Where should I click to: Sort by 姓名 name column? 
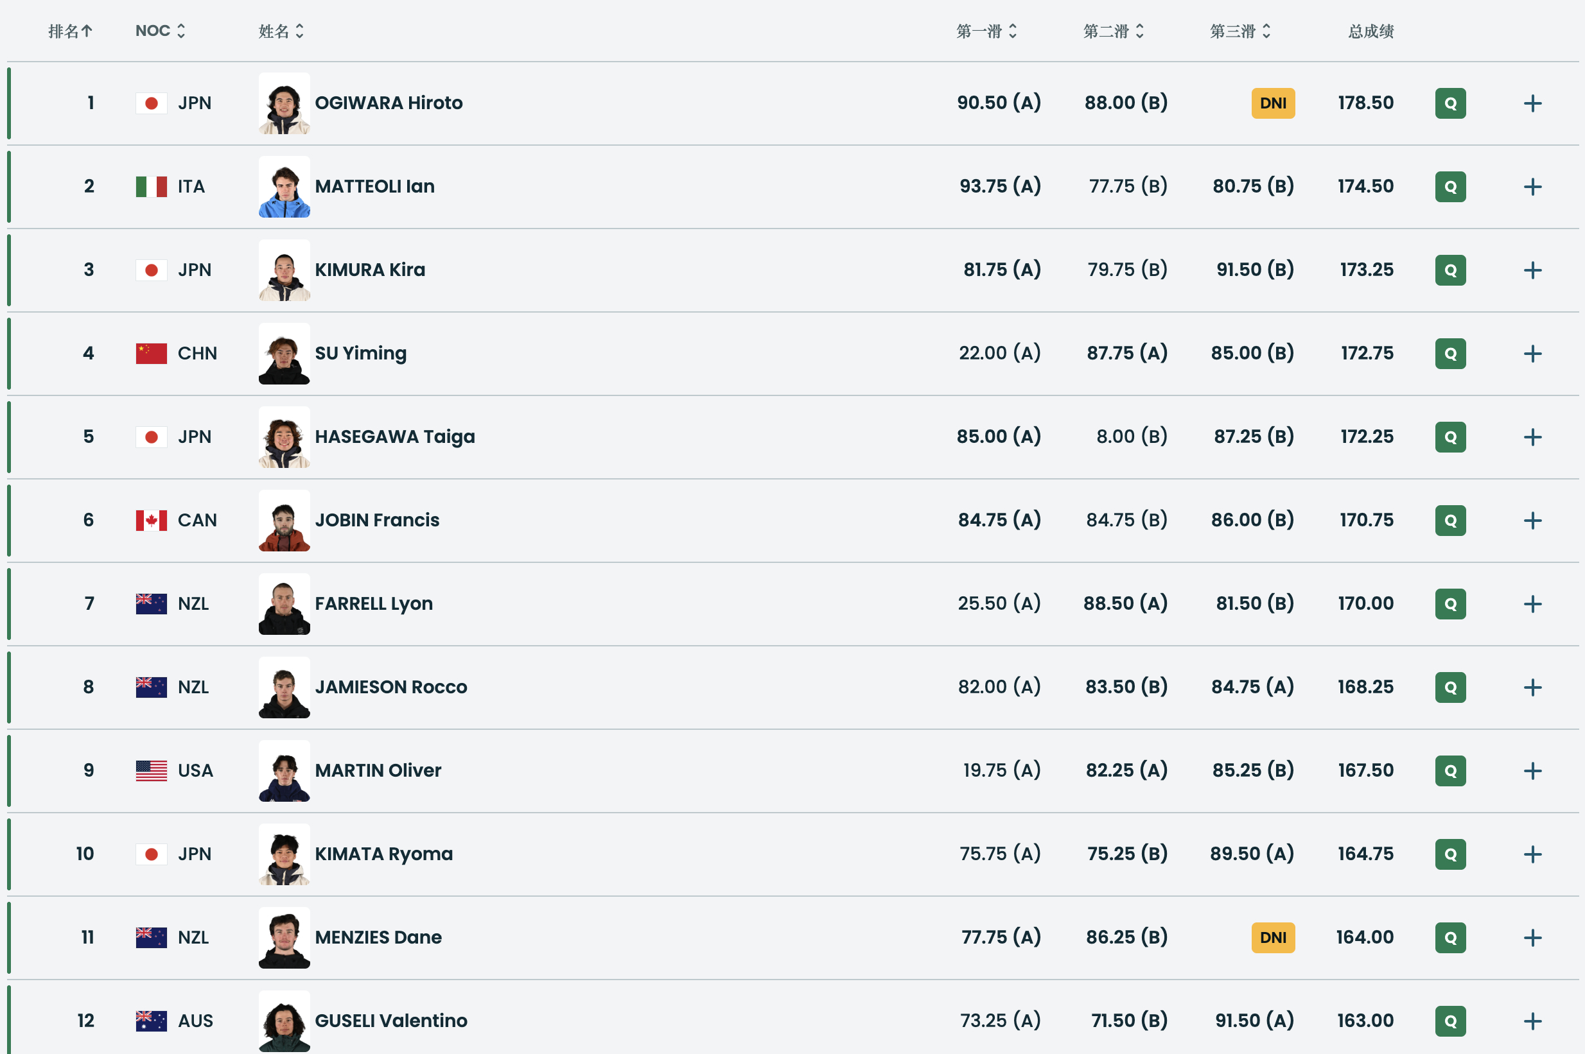coord(281,31)
